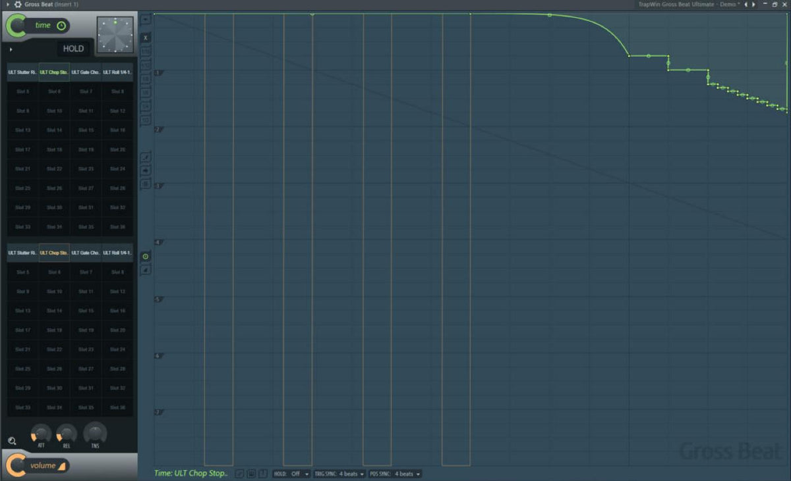This screenshot has height=481, width=791.
Task: Click the ATT attack knob
Action: pos(41,432)
